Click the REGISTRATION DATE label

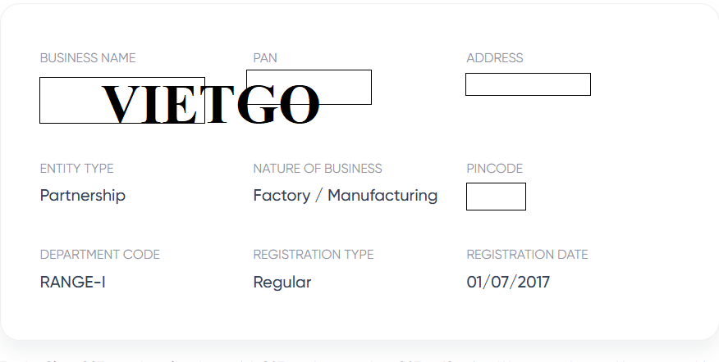point(527,255)
